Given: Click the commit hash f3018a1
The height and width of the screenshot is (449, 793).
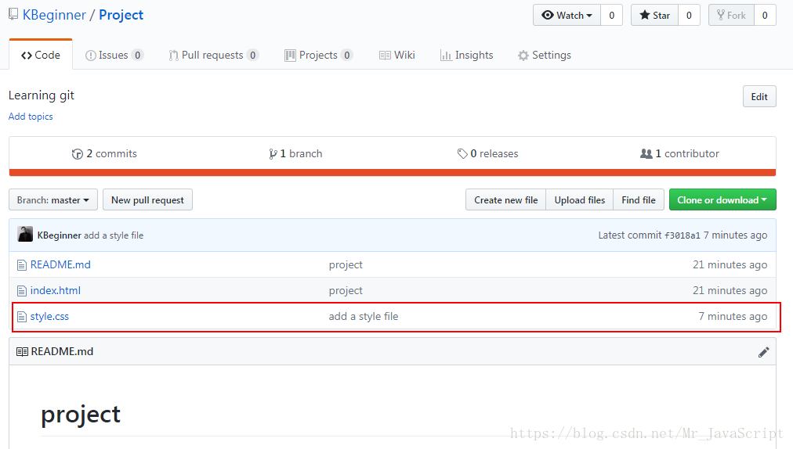Looking at the screenshot, I should click(683, 235).
